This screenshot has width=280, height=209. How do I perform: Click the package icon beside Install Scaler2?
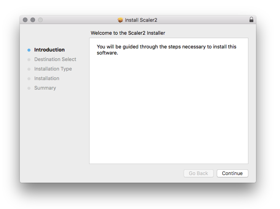click(120, 20)
